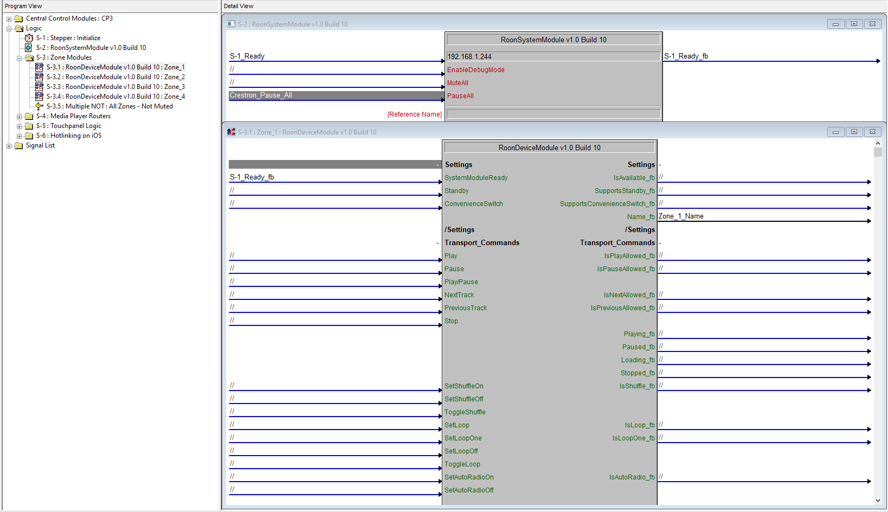
Task: Click the SupportsStandby_fb output label
Action: (x=625, y=191)
